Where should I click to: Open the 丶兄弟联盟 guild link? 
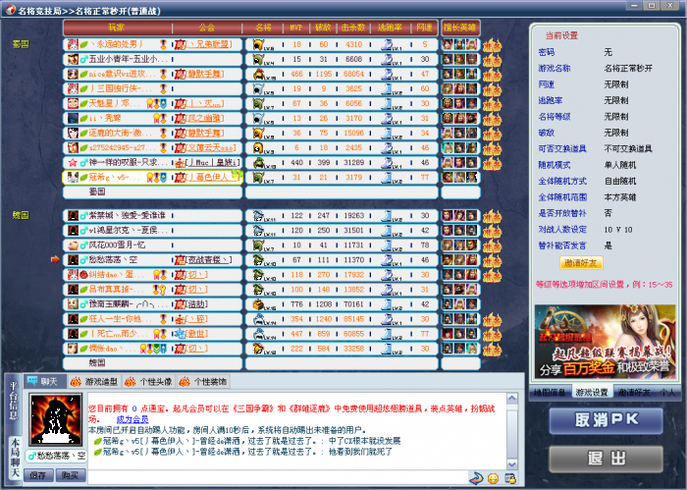208,44
